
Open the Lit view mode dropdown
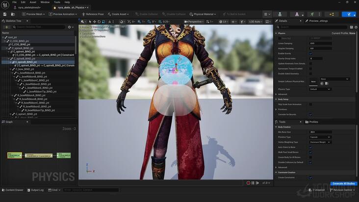pos(224,22)
